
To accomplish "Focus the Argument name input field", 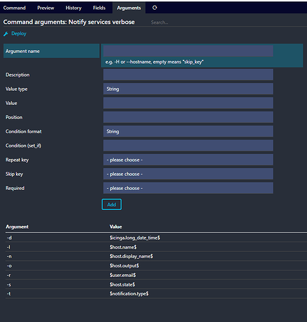I will 188,51.
